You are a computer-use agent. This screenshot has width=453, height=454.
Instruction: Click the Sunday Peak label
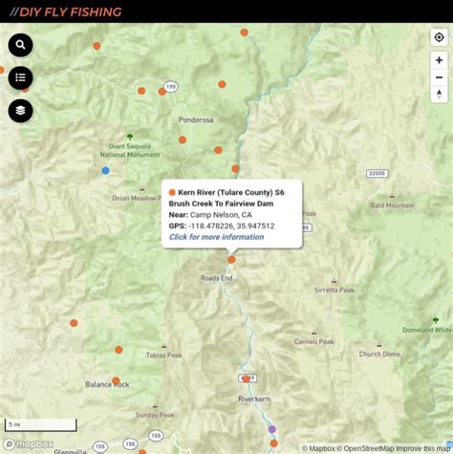tap(155, 415)
